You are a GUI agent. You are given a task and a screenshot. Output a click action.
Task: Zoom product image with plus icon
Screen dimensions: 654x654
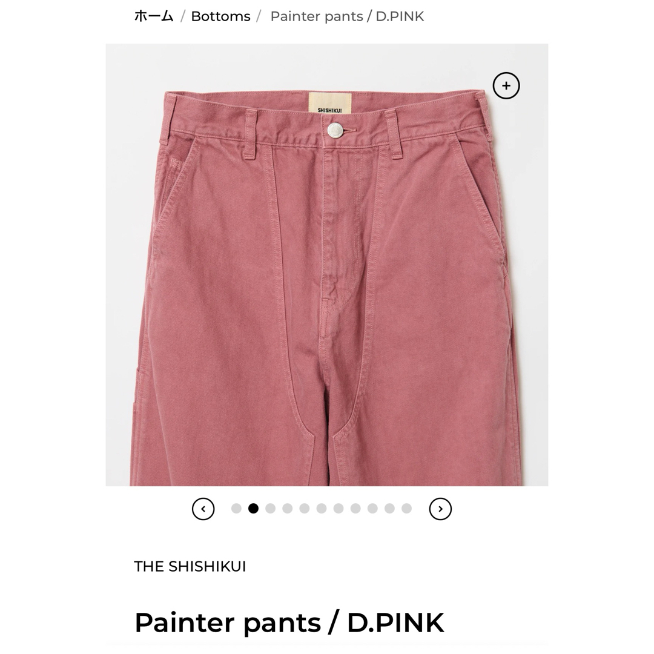pyautogui.click(x=506, y=86)
